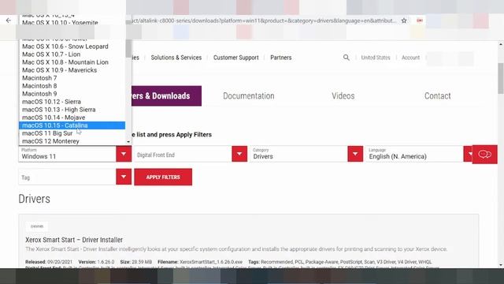The width and height of the screenshot is (504, 284).
Task: Select macOS 10.15 - Catalina in platform list
Action: (72, 125)
